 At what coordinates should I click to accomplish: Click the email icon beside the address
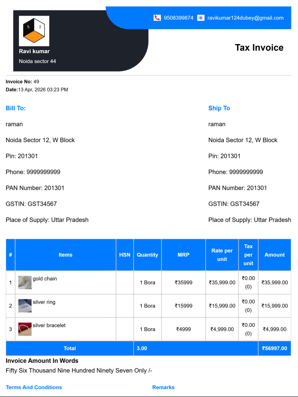201,18
